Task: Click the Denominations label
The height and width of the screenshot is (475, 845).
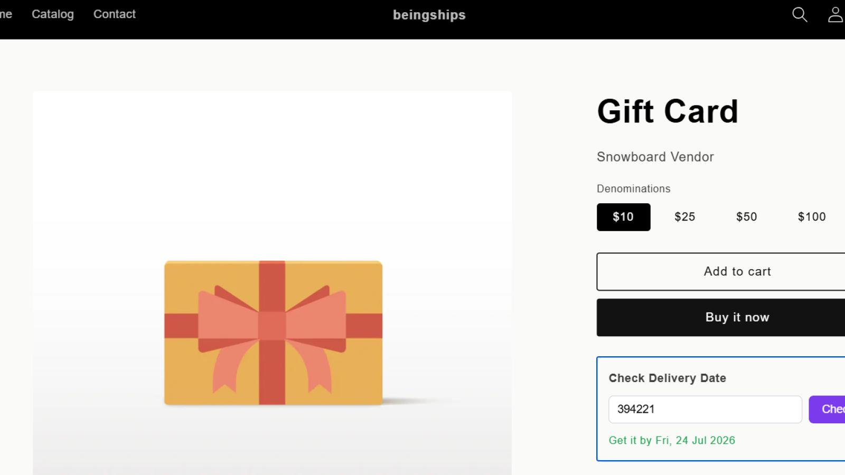Action: click(x=633, y=188)
